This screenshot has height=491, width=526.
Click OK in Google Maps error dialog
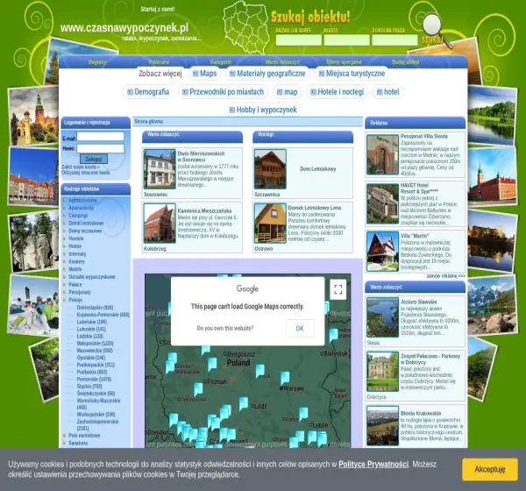300,328
